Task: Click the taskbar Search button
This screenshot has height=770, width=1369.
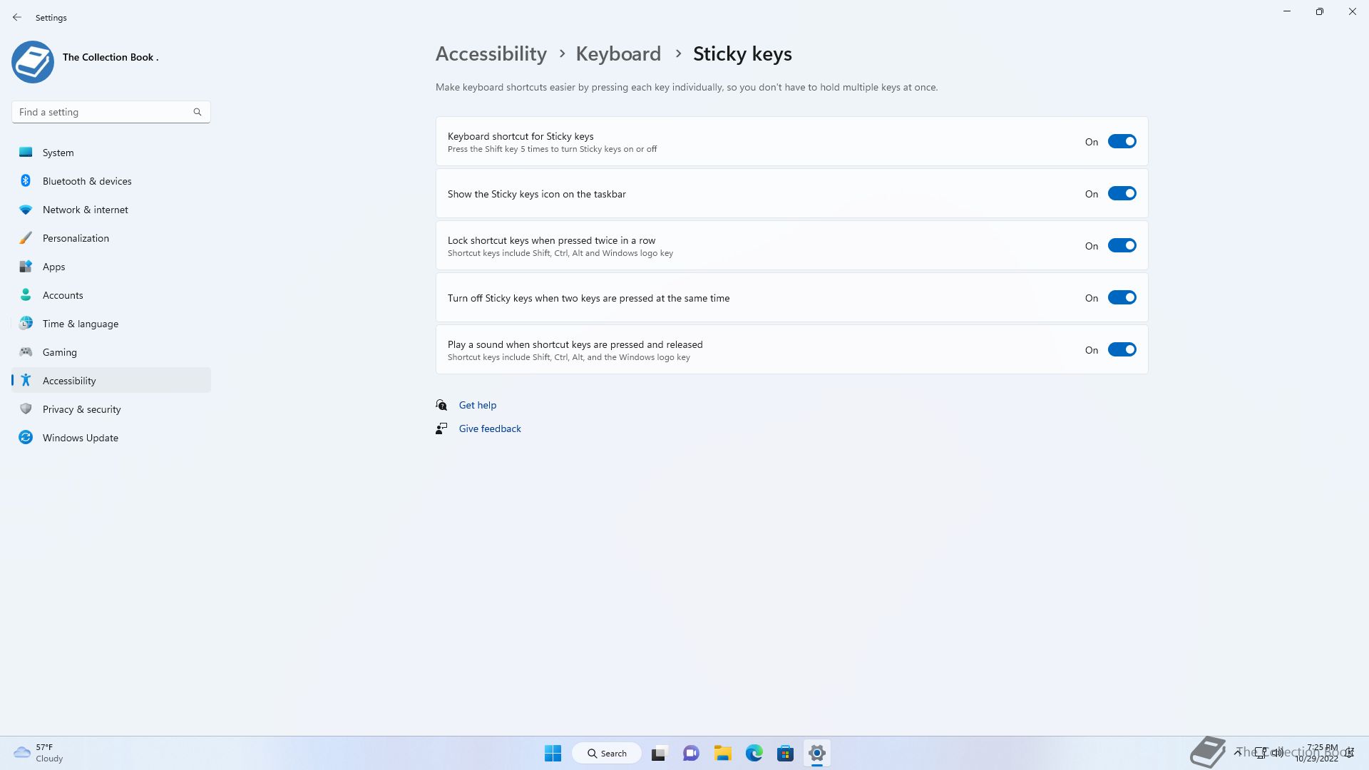Action: tap(607, 753)
